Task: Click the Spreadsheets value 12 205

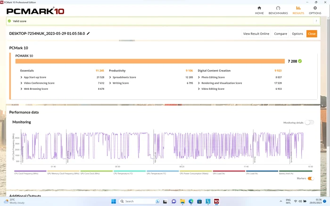Action: click(189, 77)
